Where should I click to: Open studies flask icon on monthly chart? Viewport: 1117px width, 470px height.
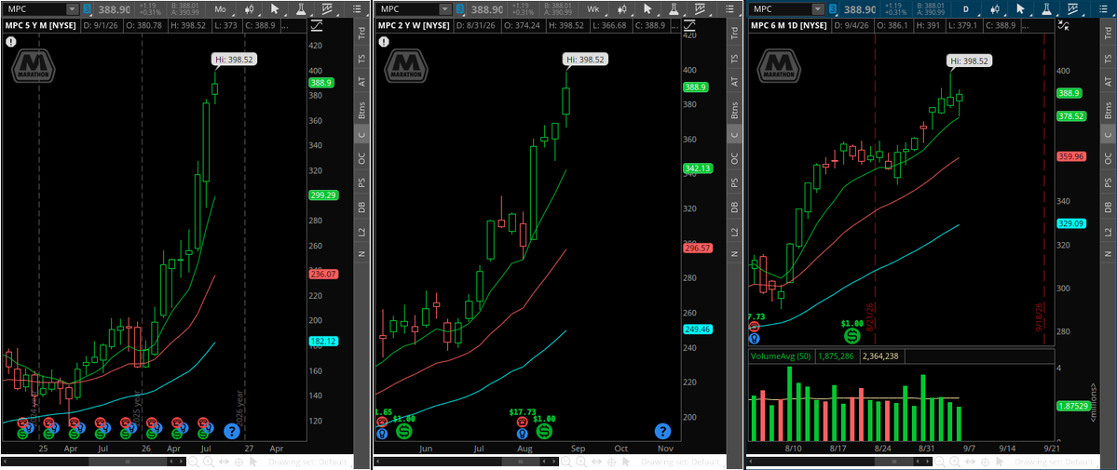(x=301, y=9)
